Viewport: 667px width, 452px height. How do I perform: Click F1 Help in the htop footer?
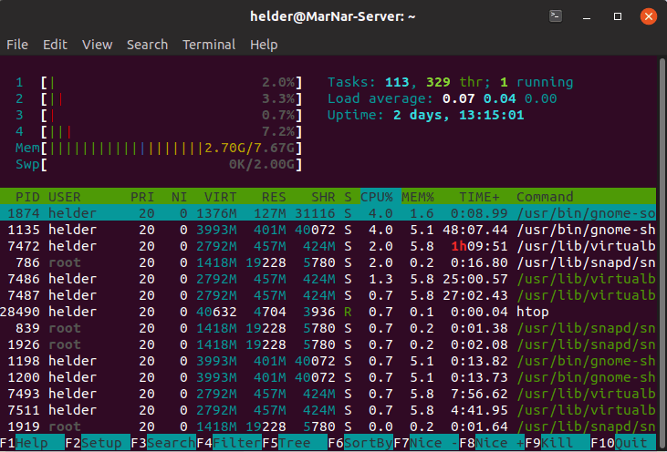tap(32, 443)
